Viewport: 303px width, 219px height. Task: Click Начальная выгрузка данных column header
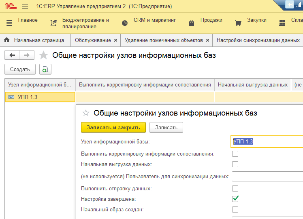pos(252,84)
